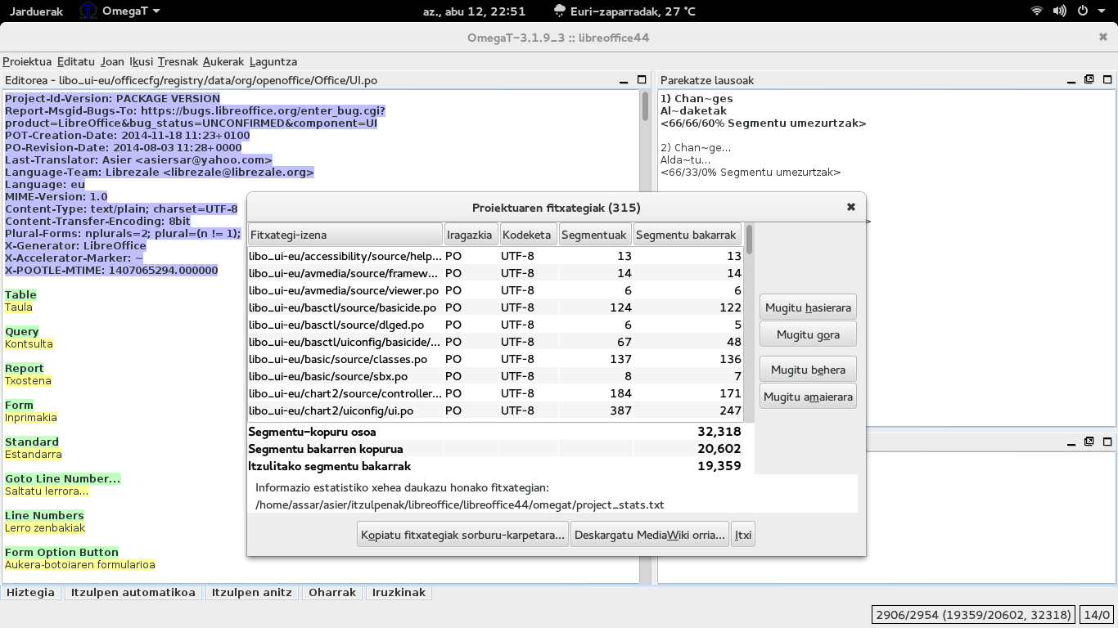Open the power system menu
1118x628 pixels.
(1089, 11)
